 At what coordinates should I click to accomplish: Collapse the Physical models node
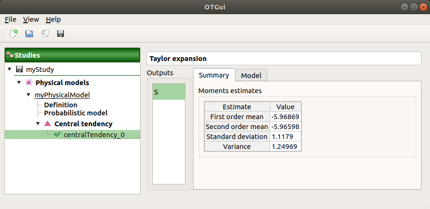coord(19,83)
